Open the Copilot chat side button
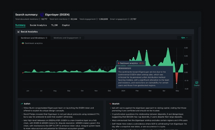215x130 pixels. 197,84
